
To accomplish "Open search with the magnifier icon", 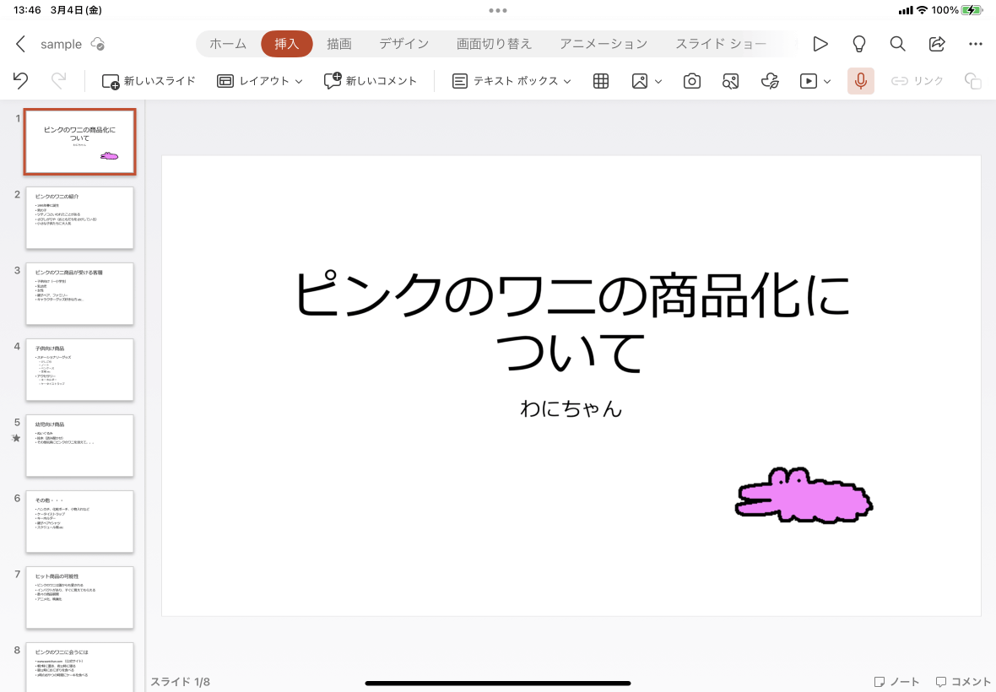I will tap(897, 44).
